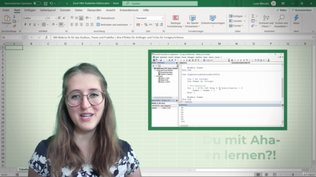
Task: Open the Entwicklertools tab
Action: pyautogui.click(x=129, y=10)
